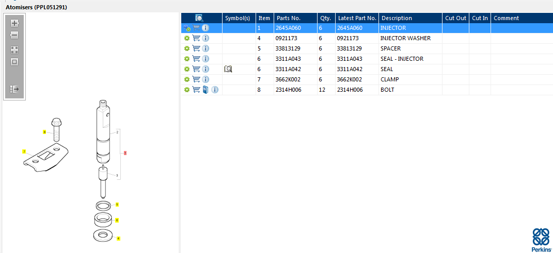Click the Cut Out column header
The width and height of the screenshot is (553, 253).
click(455, 18)
